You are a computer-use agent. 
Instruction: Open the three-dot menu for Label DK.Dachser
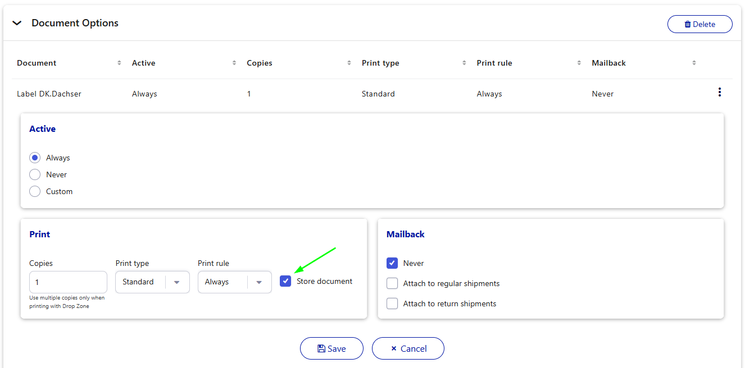(x=719, y=93)
